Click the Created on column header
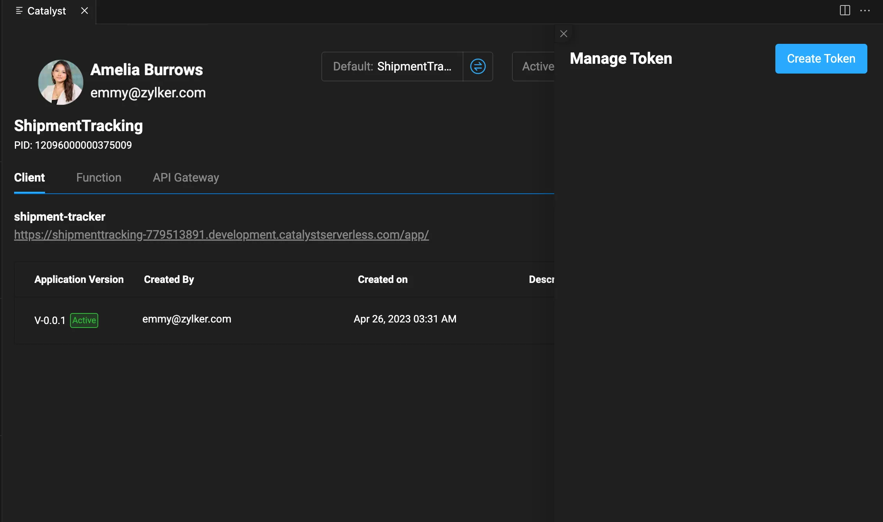 [383, 279]
